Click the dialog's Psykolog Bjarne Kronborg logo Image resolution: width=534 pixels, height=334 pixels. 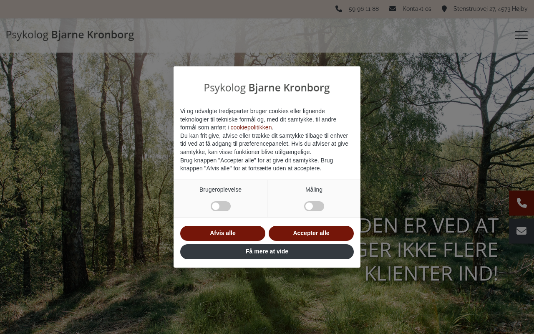[267, 88]
